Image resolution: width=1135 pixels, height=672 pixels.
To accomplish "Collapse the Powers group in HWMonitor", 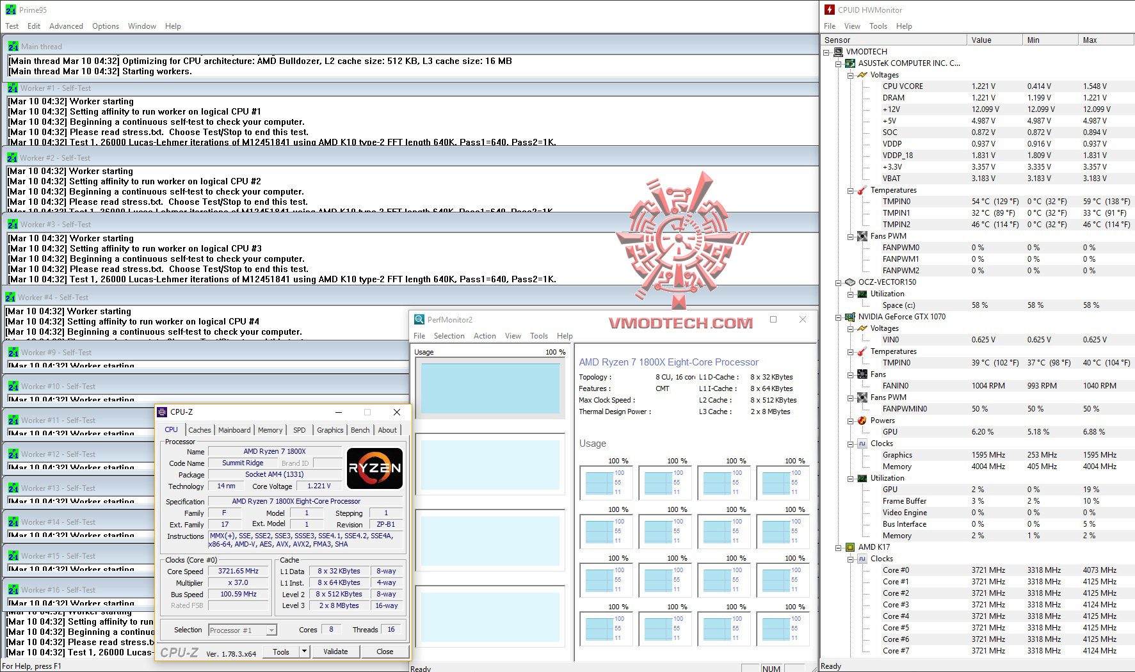I will (851, 420).
